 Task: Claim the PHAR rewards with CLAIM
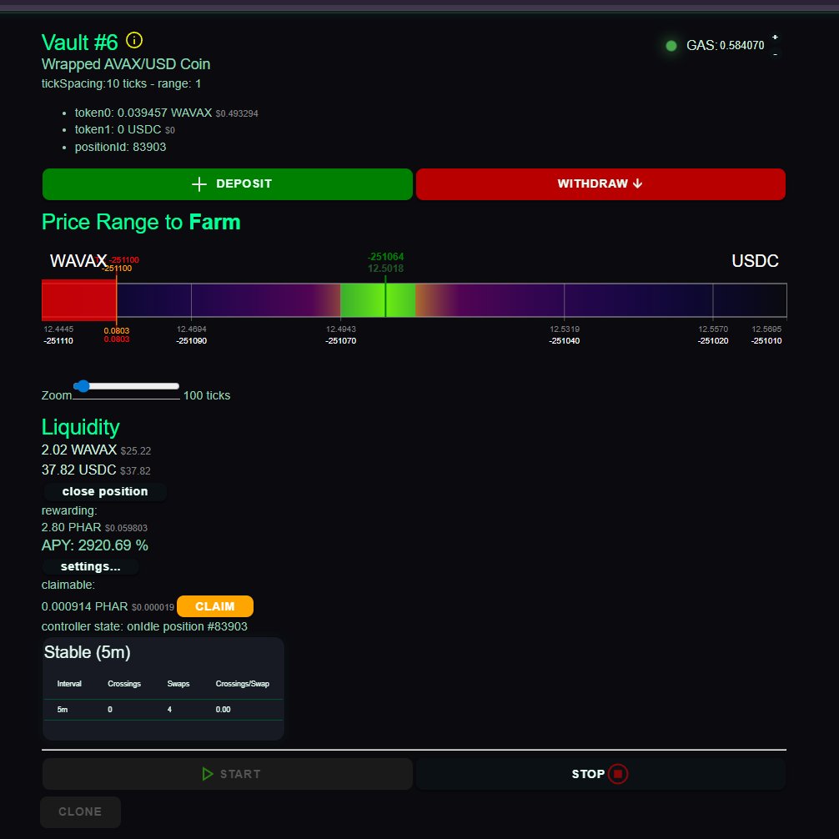215,606
